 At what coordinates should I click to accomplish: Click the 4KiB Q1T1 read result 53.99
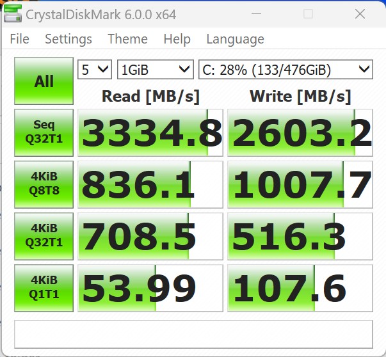150,288
